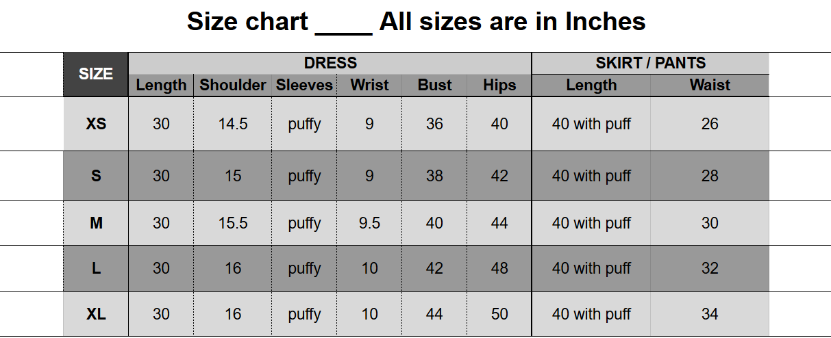Select the Bust column header

(x=434, y=86)
